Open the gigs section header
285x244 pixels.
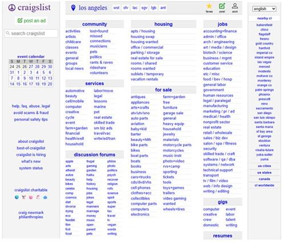223,202
